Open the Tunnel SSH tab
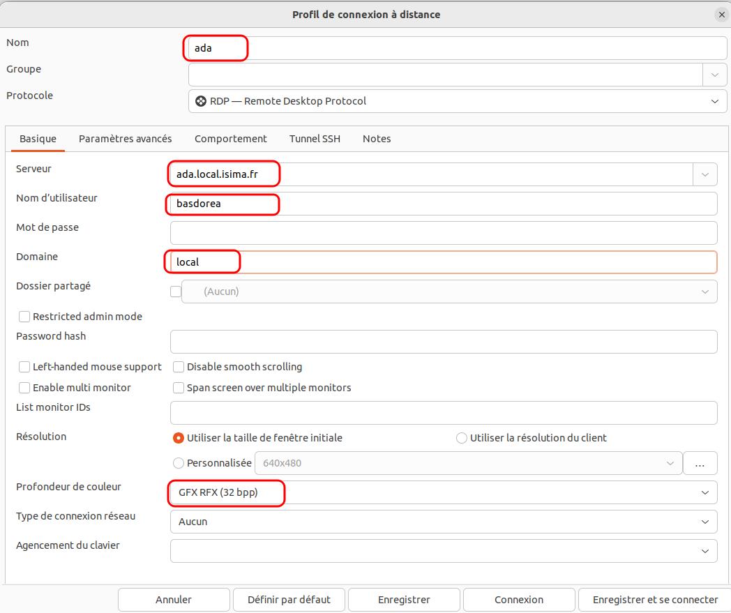This screenshot has width=731, height=613. tap(315, 139)
